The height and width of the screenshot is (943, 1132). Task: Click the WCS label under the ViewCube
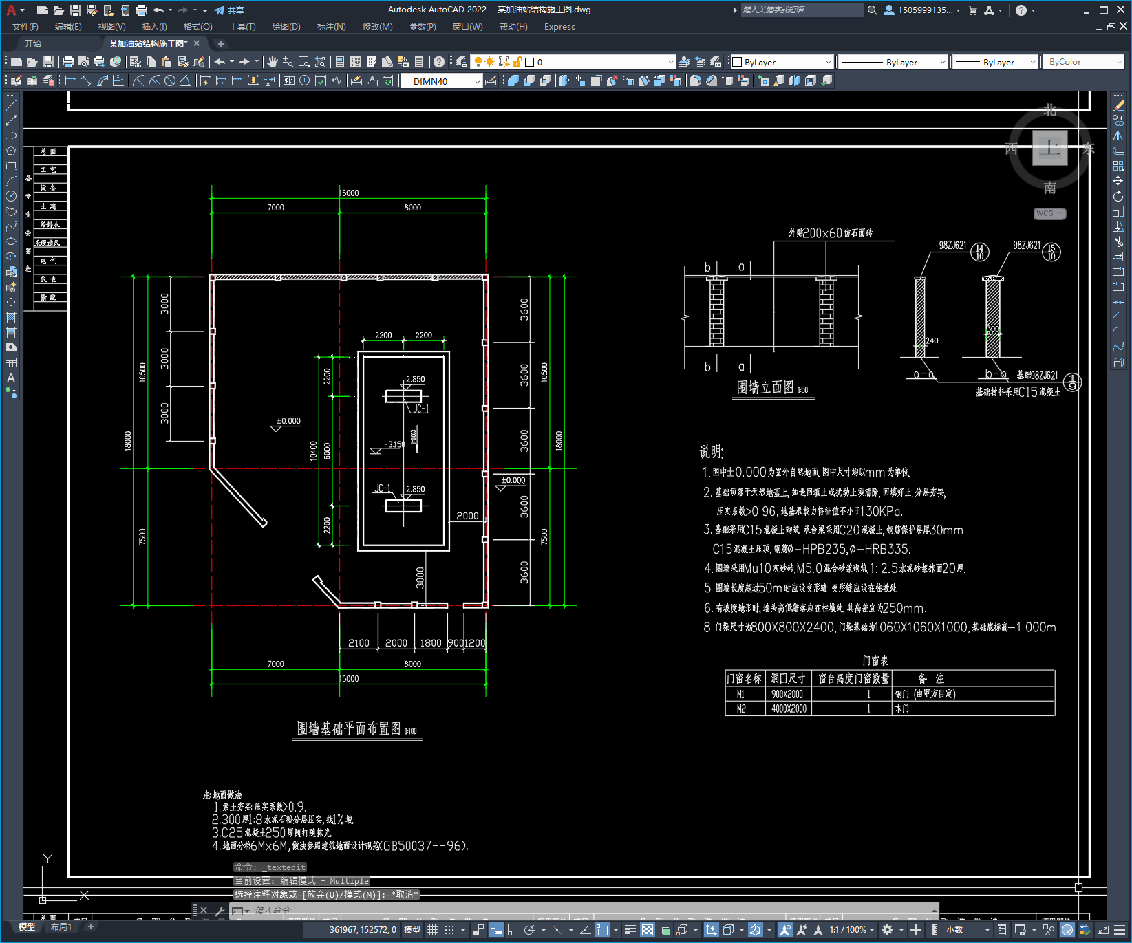[x=1049, y=213]
